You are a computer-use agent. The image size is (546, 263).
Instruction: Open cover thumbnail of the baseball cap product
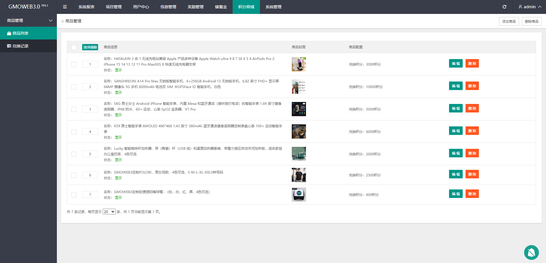(x=299, y=195)
